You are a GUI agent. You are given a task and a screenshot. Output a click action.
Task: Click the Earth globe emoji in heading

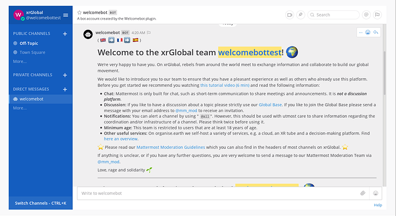(x=292, y=52)
